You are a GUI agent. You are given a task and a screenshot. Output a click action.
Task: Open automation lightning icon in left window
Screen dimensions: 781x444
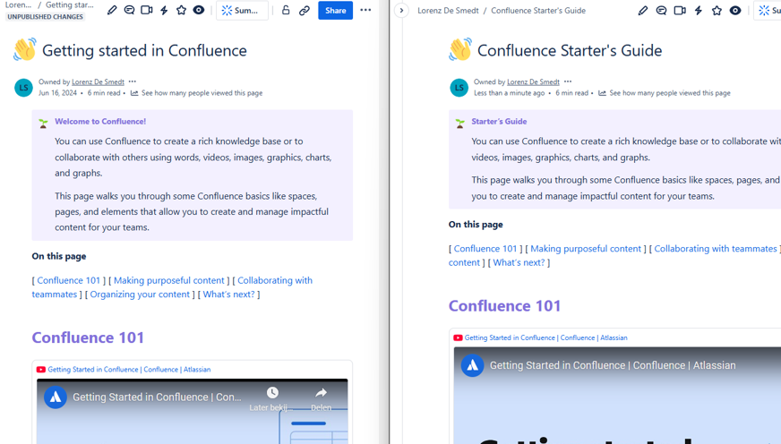click(x=164, y=10)
